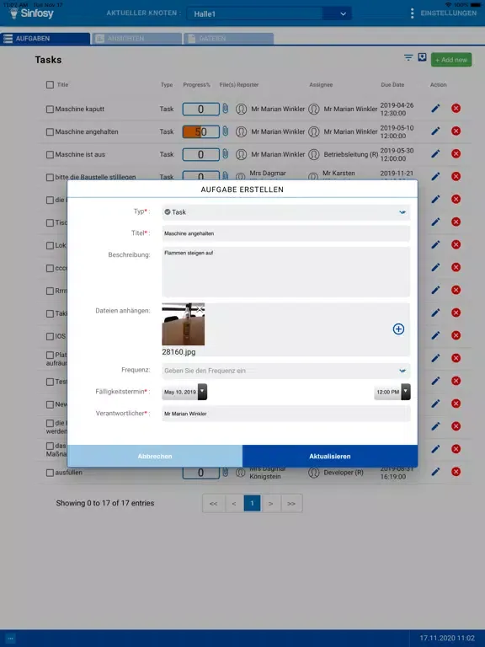The width and height of the screenshot is (485, 647).
Task: Toggle the select-all checkbox beside Title header
Action: point(50,84)
